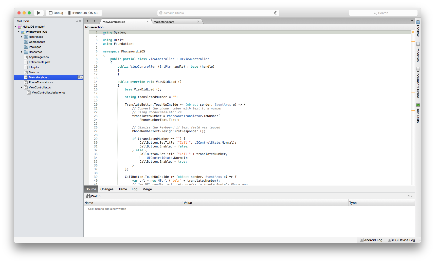Open the Properties side panel

tap(418, 52)
